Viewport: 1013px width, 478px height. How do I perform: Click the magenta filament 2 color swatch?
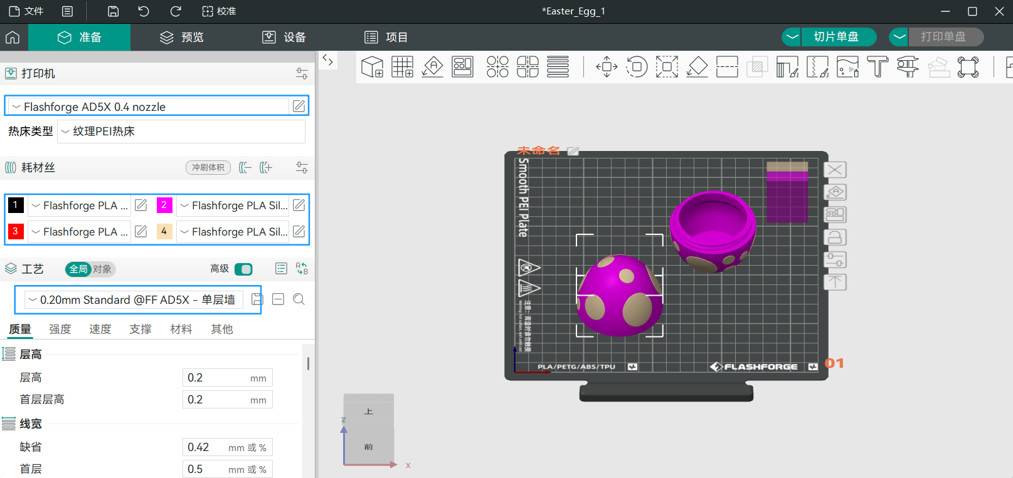point(164,205)
